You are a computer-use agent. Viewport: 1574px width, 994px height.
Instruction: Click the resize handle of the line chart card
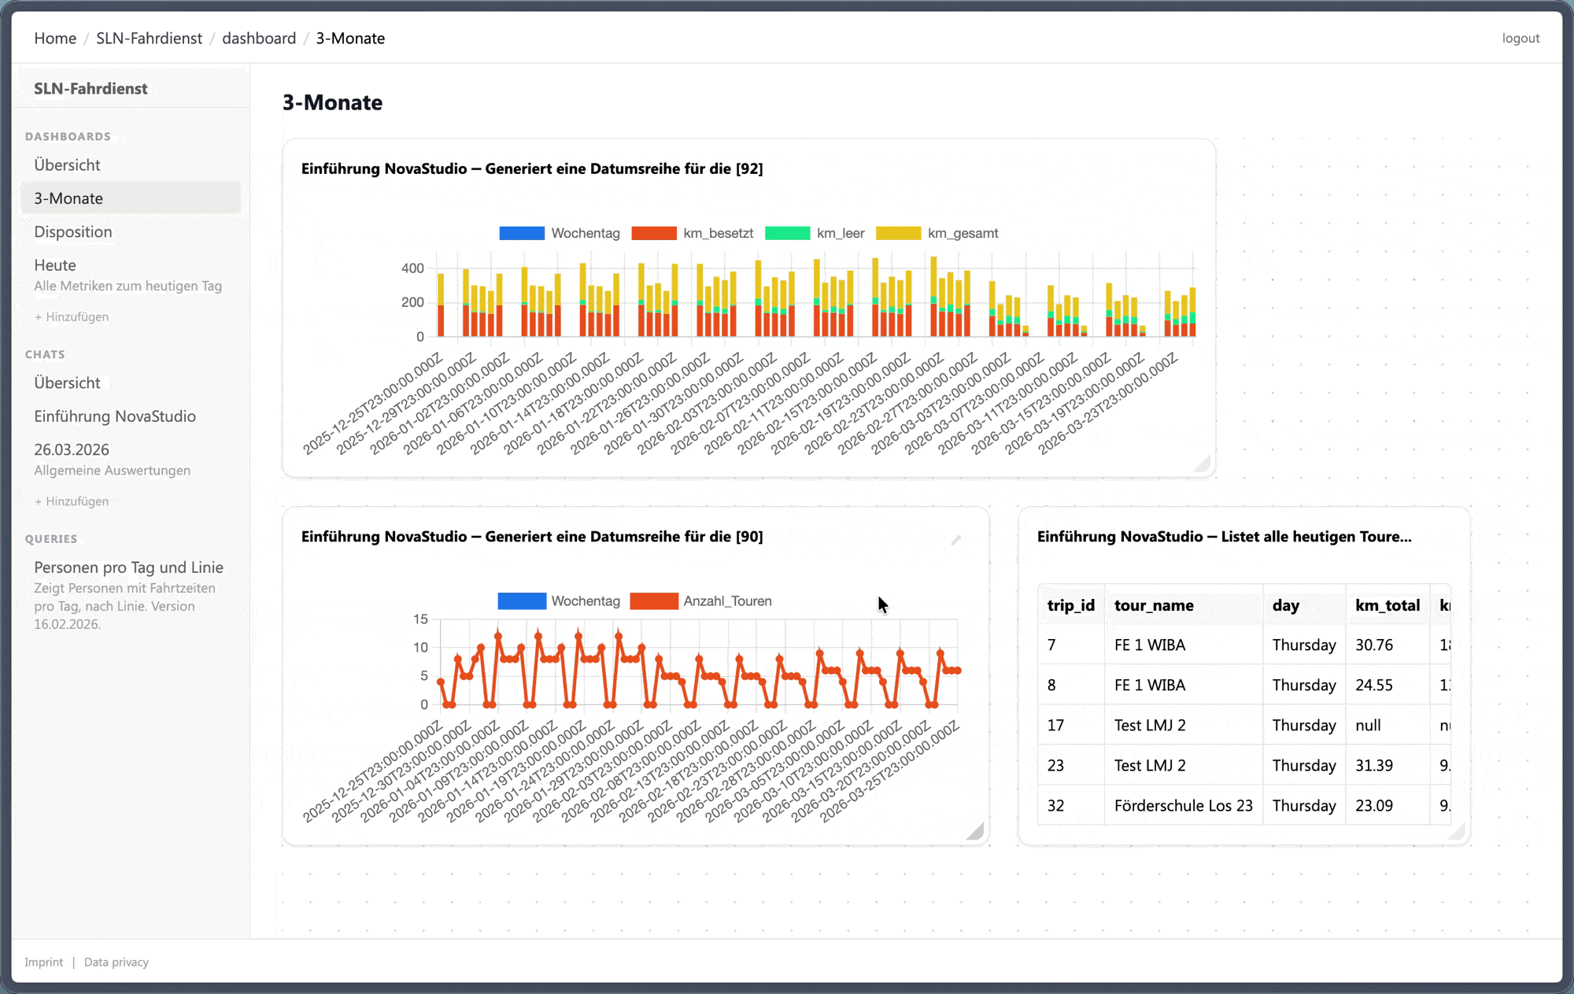(975, 831)
